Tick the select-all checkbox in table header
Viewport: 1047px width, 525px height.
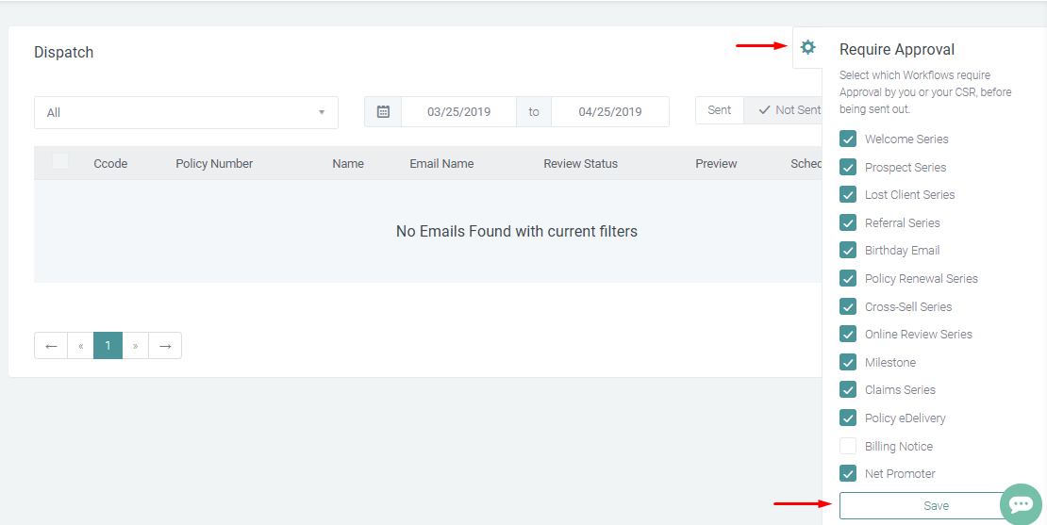click(x=60, y=161)
